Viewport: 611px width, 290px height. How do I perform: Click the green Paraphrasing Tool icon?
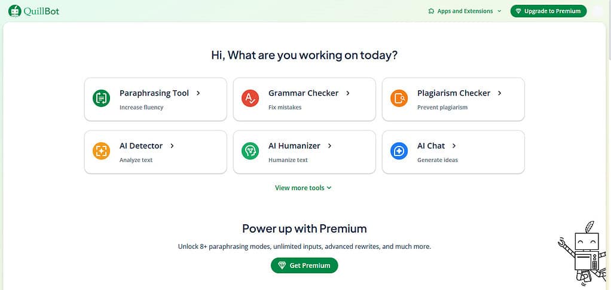click(x=101, y=98)
